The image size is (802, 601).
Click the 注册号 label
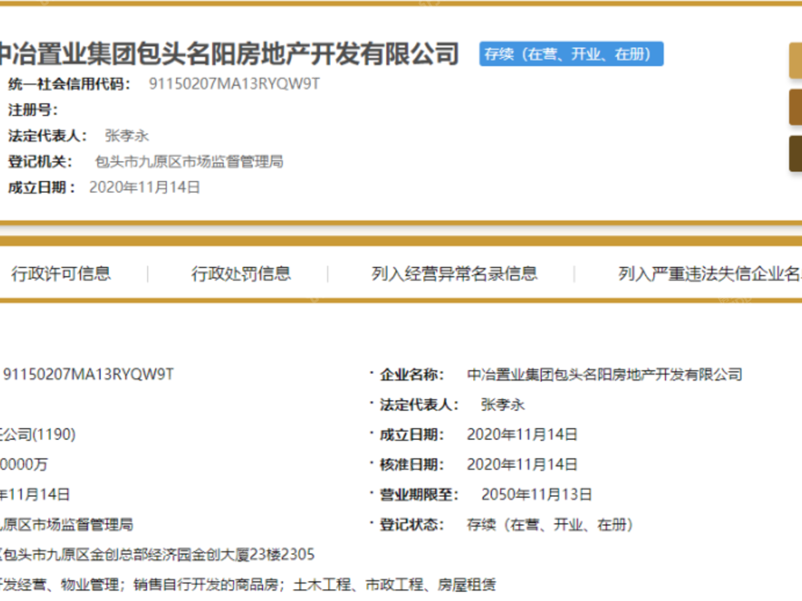(33, 110)
